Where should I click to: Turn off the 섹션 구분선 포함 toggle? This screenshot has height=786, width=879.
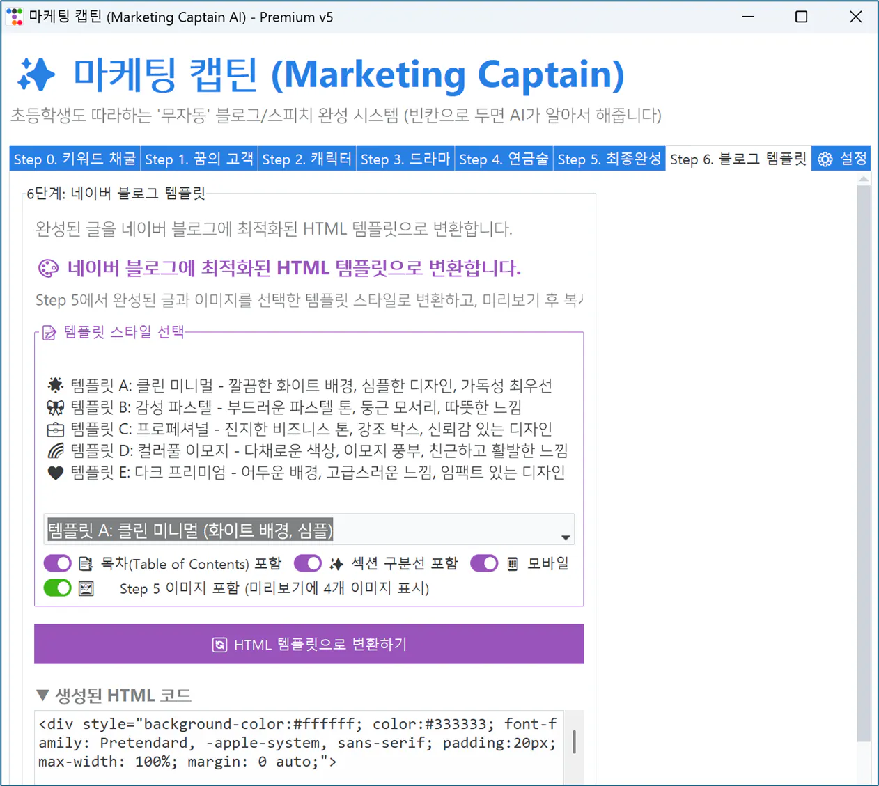(x=308, y=563)
